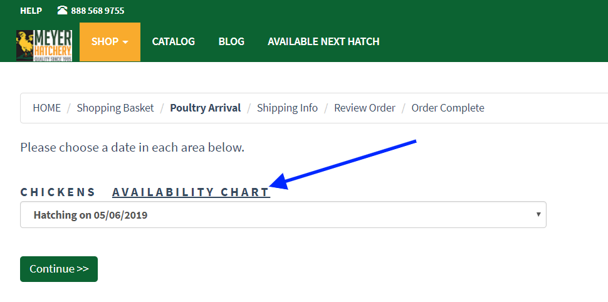Go to the BLOG page

point(231,41)
